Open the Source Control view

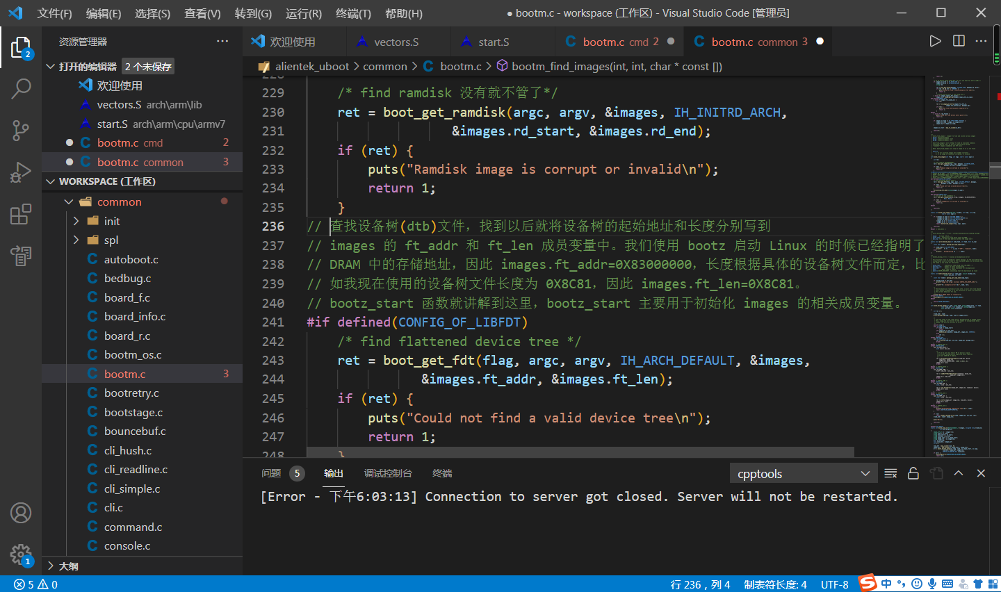click(21, 130)
